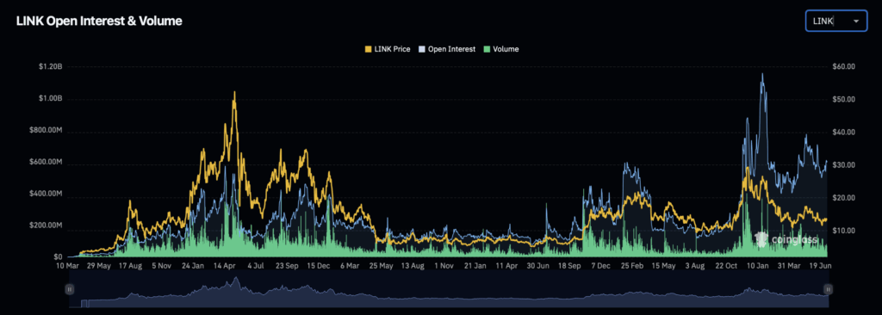Click the 10 Mar date label
Image resolution: width=882 pixels, height=315 pixels.
point(68,265)
